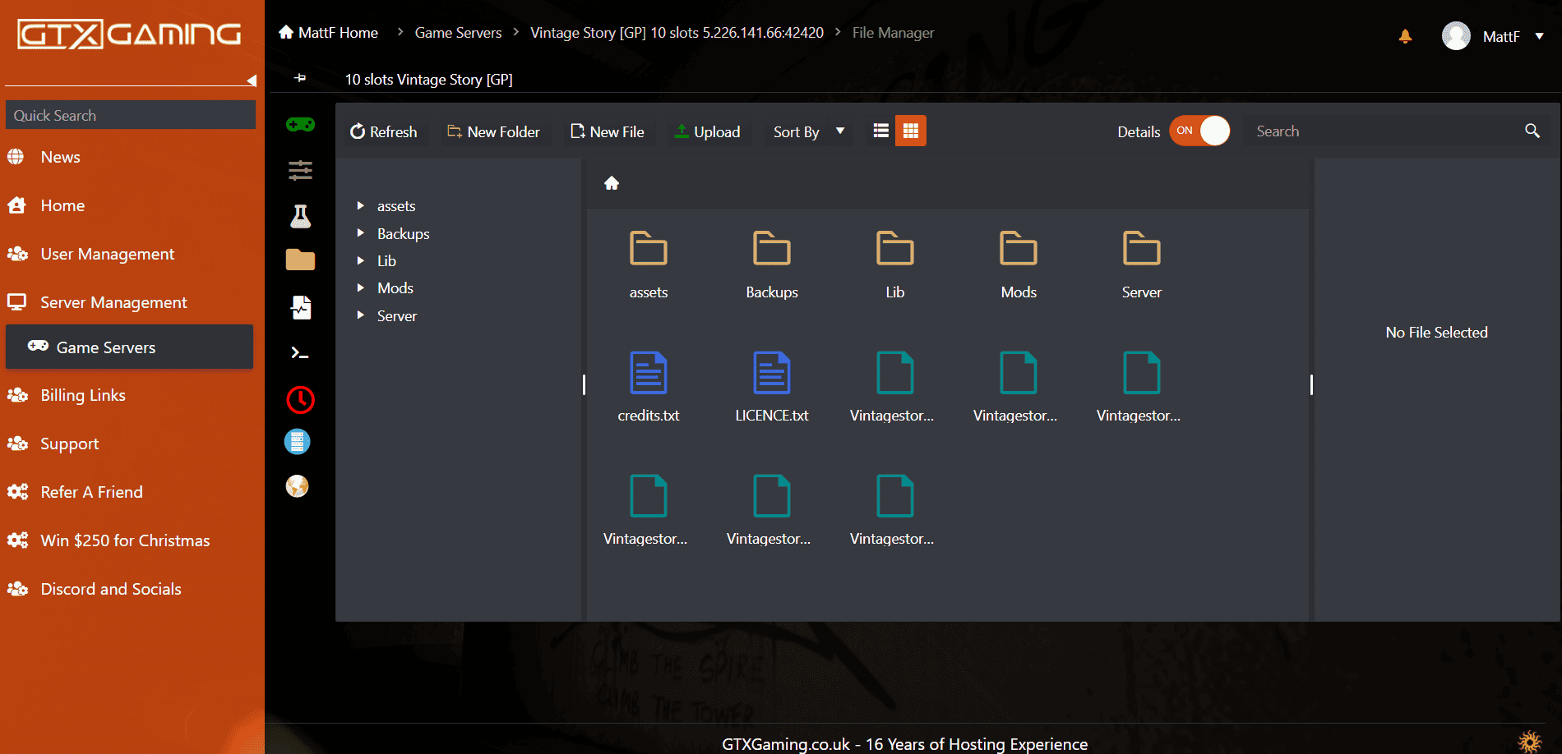Open Game Servers in the sidebar menu
Screen dimensions: 1562x754
pos(105,347)
